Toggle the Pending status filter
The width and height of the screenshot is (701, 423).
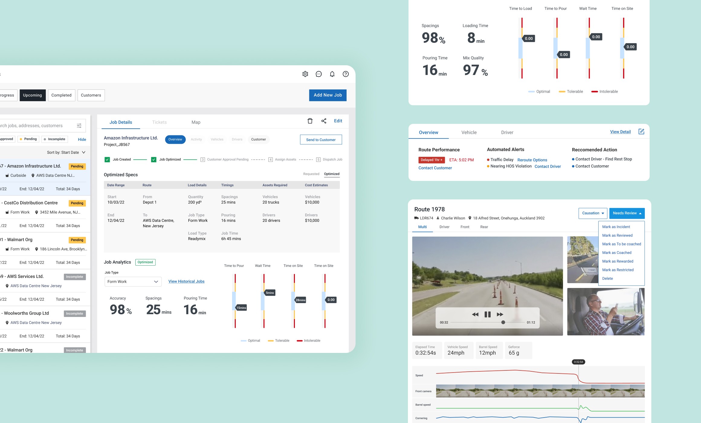pyautogui.click(x=28, y=139)
